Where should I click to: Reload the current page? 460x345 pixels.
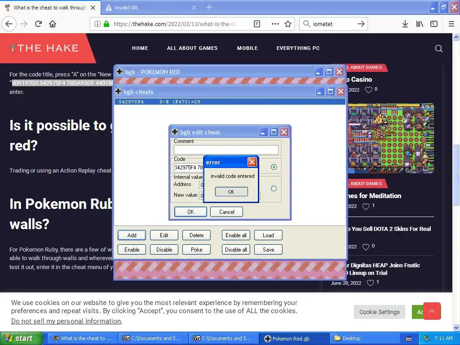[38, 24]
